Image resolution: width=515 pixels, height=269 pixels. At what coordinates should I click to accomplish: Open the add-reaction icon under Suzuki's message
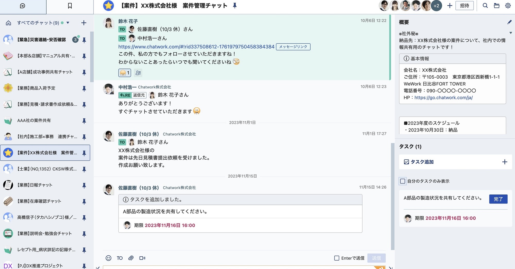click(x=138, y=73)
